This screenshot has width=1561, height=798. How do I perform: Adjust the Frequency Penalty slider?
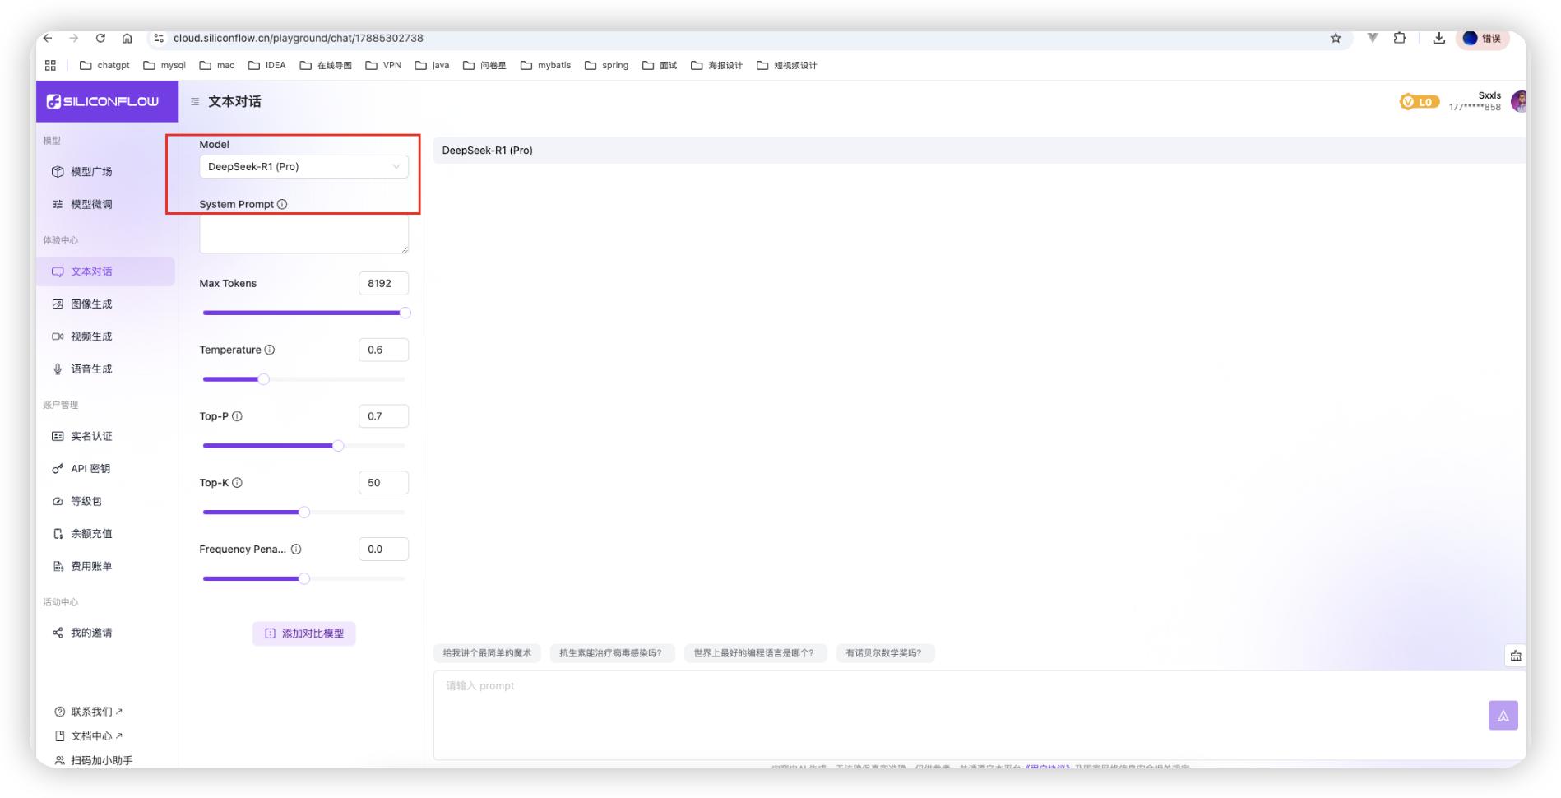coord(304,579)
